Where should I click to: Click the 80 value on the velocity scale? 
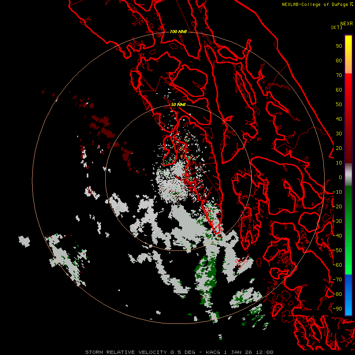pos(339,61)
